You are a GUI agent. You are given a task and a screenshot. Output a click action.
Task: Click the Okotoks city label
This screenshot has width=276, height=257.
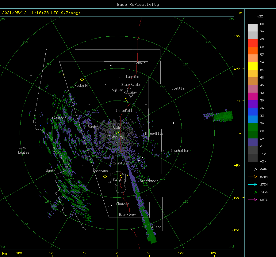[x=123, y=204]
